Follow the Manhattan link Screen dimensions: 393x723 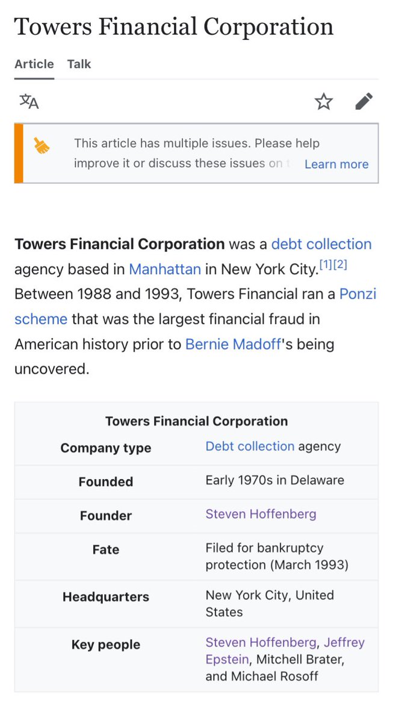click(164, 269)
